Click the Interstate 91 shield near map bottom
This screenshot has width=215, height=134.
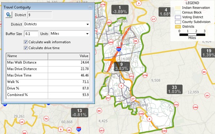click(x=78, y=129)
